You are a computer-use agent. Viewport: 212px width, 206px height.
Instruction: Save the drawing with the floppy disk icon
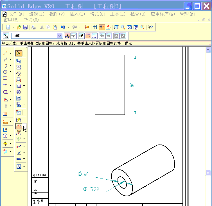pos(25,27)
